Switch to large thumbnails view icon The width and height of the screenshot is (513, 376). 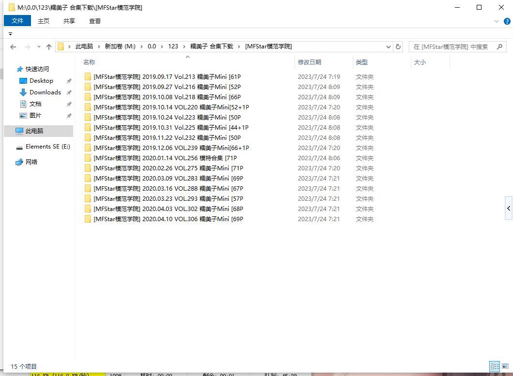(505, 366)
